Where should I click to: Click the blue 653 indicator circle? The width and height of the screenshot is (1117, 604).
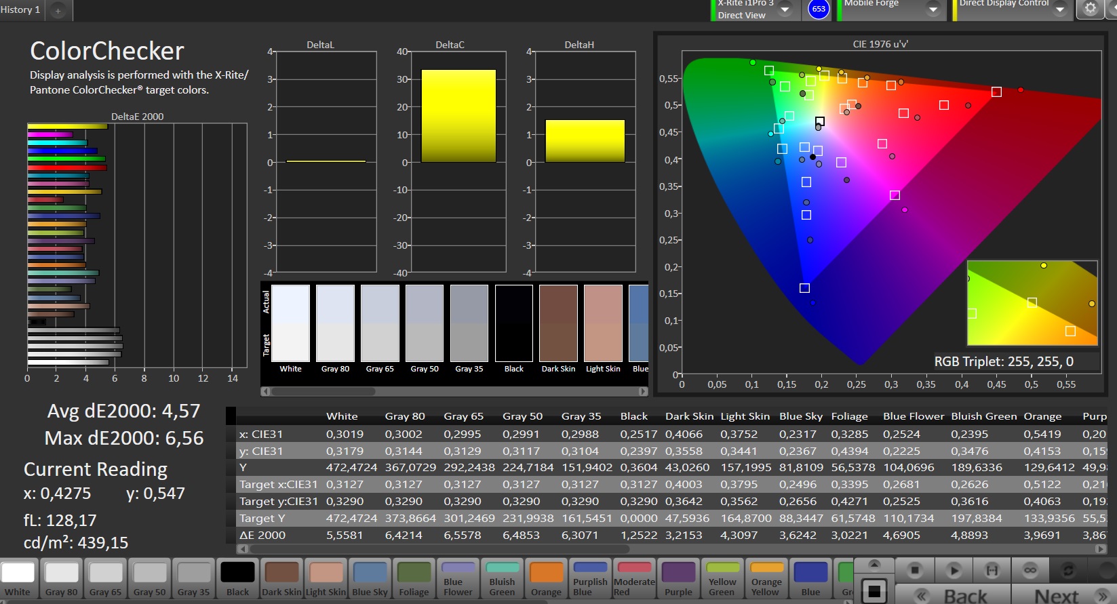(819, 9)
